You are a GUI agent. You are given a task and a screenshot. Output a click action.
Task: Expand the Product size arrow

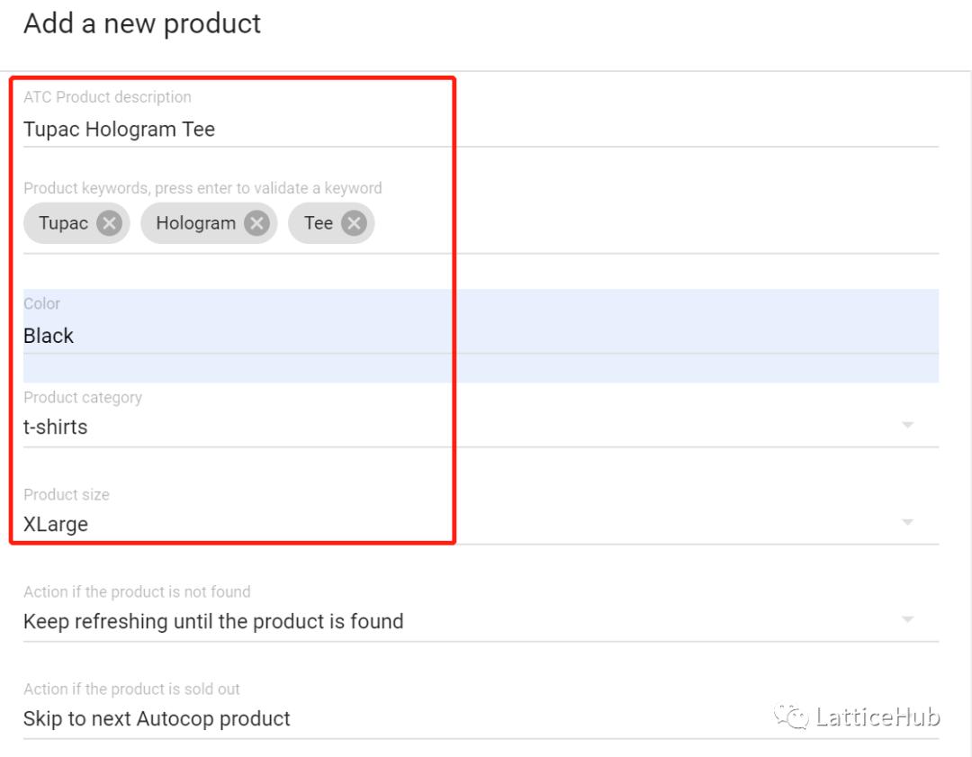point(907,522)
